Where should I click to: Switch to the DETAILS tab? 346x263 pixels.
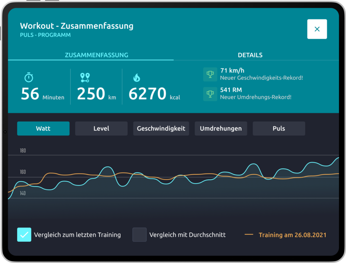click(x=250, y=55)
